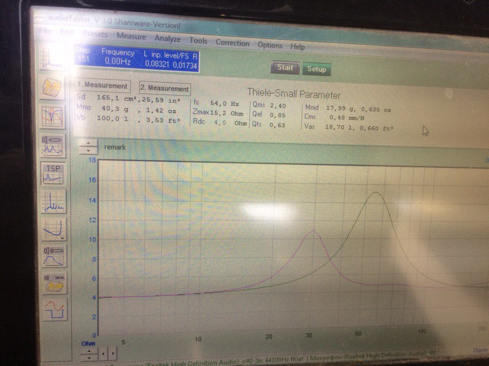Screen dimensions: 489x366
Task: Click the left arrow below the graph
Action: pyautogui.click(x=103, y=354)
